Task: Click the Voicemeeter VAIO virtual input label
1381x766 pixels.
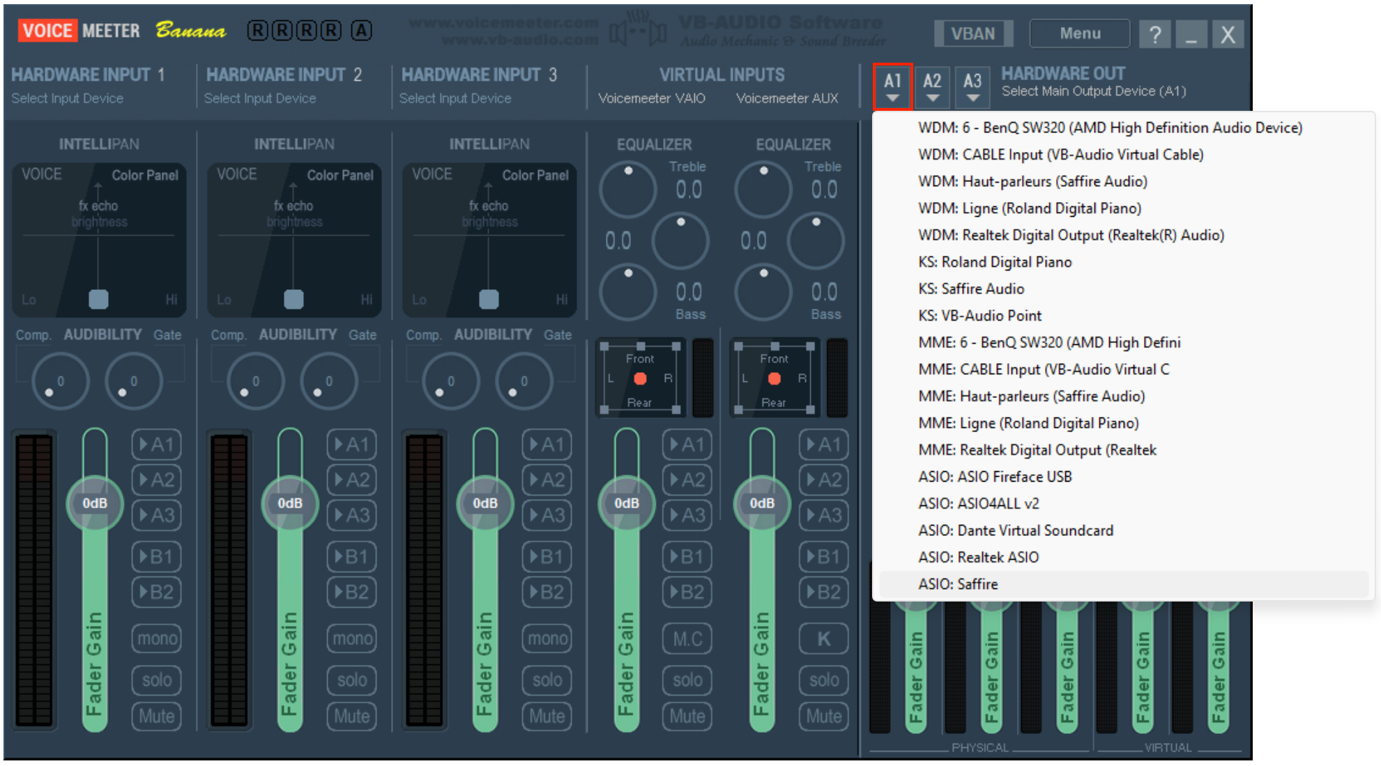Action: [x=652, y=98]
